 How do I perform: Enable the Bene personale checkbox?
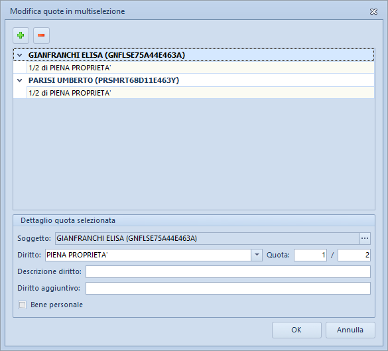23,305
